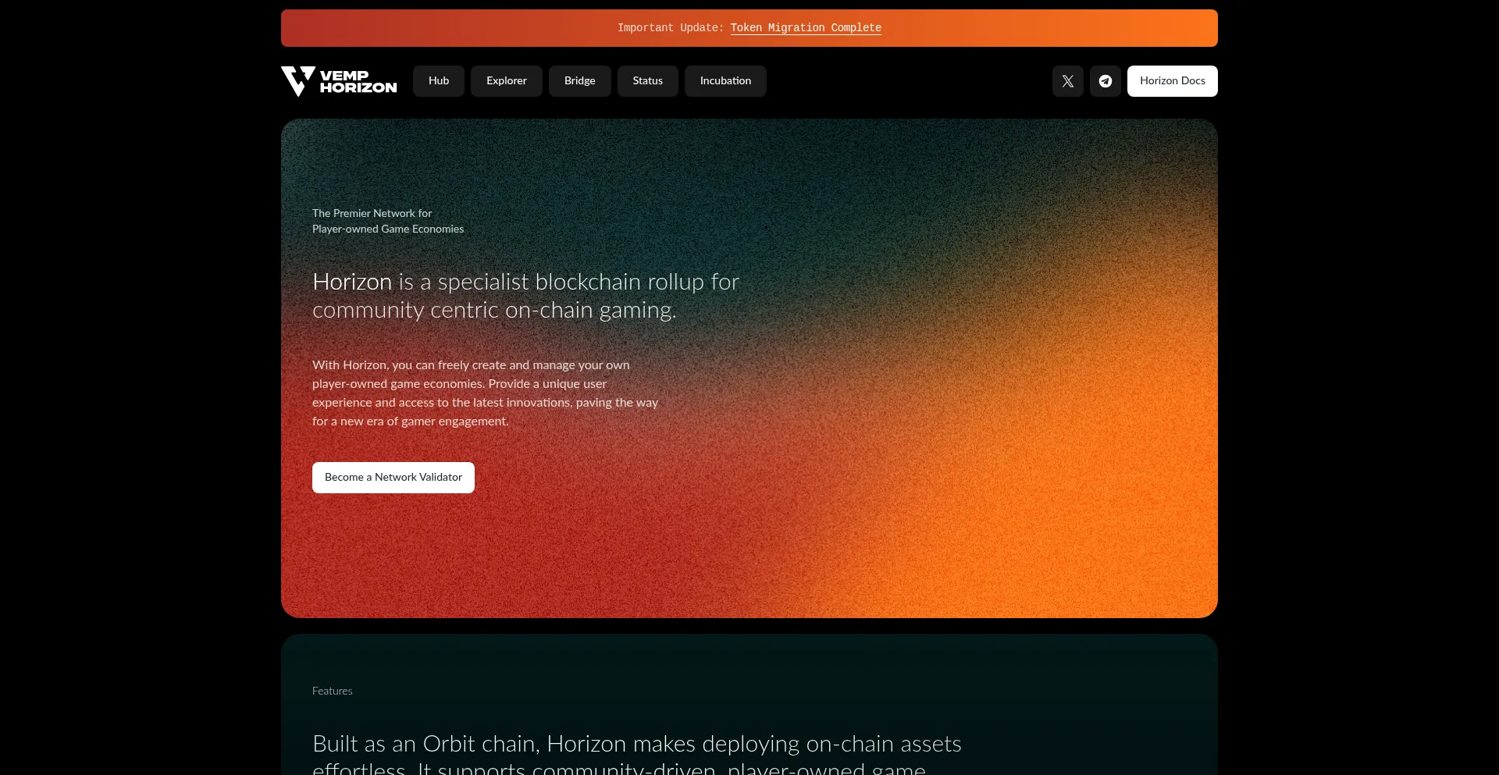Follow the Token Migration Complete link
This screenshot has width=1499, height=775.
[x=805, y=28]
